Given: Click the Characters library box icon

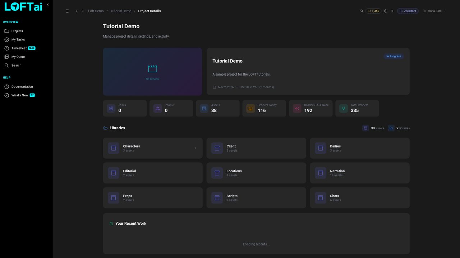Looking at the screenshot, I should (x=114, y=148).
